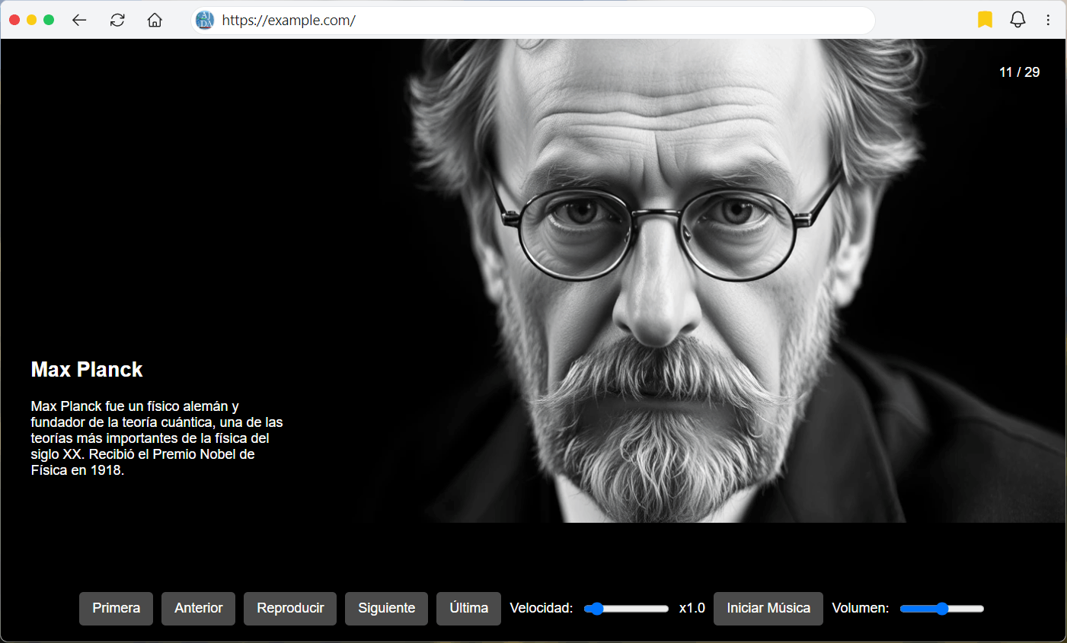Click the Max Planck biography paragraph
Viewport: 1067px width, 643px height.
click(x=157, y=438)
